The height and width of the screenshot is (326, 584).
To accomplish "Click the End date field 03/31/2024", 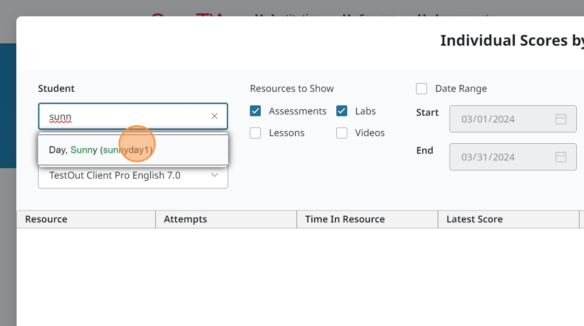I will [x=501, y=157].
